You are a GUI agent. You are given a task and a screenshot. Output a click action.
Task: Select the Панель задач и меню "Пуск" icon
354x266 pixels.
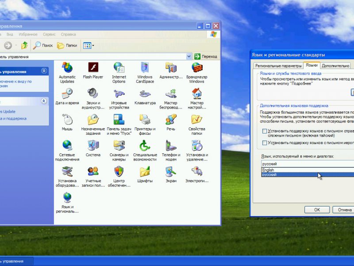point(119,125)
